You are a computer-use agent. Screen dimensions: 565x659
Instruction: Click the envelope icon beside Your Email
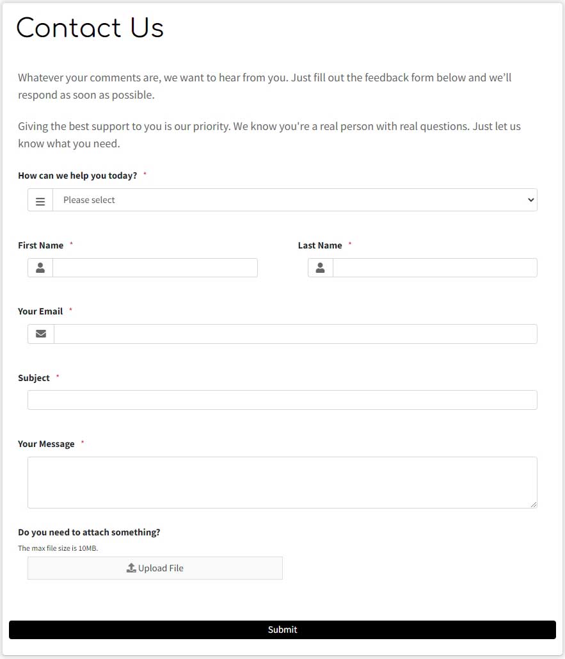click(40, 333)
